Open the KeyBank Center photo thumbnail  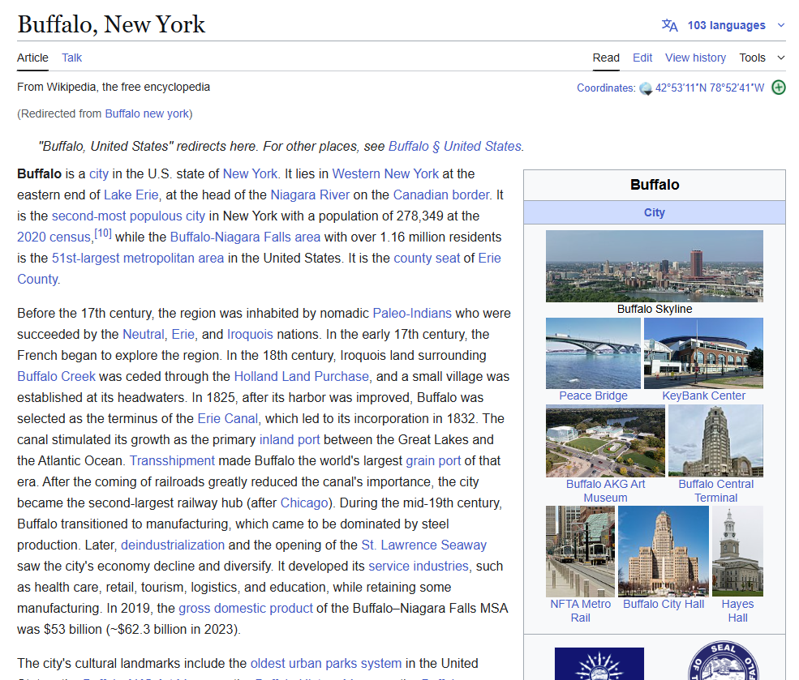[704, 353]
